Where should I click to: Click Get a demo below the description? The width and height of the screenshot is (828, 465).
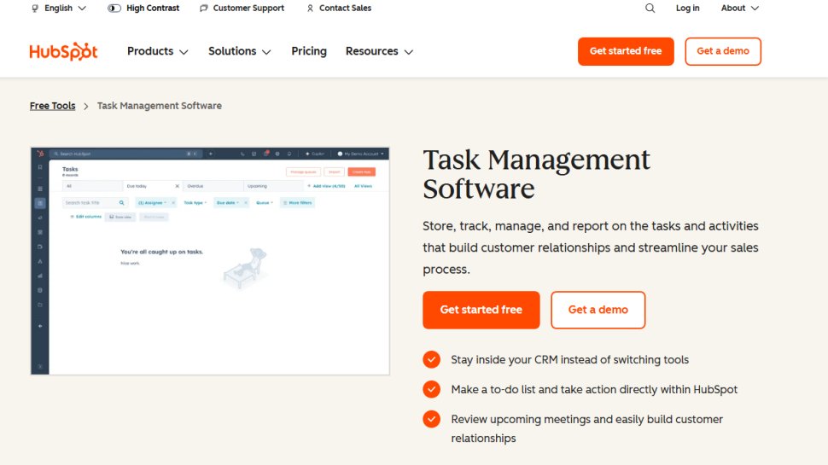point(598,310)
